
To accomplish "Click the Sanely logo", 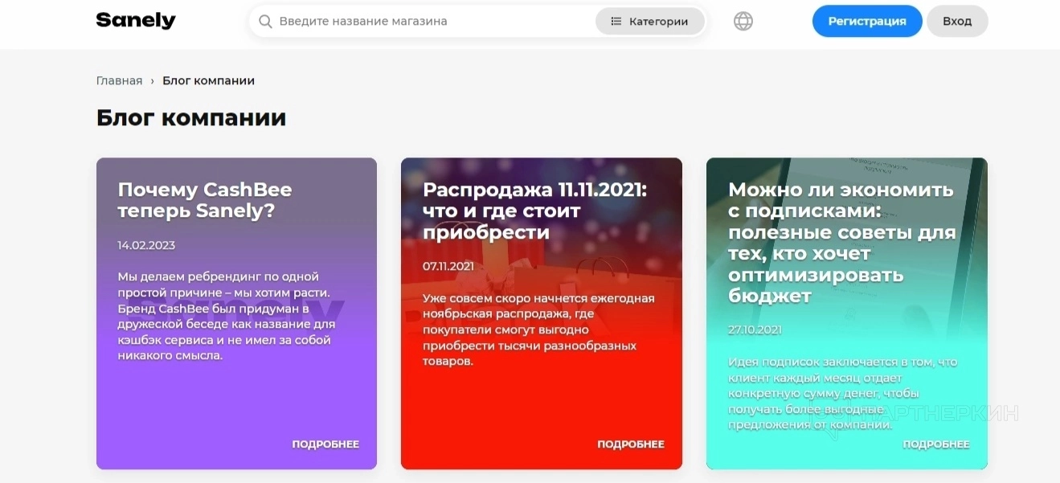I will point(136,21).
